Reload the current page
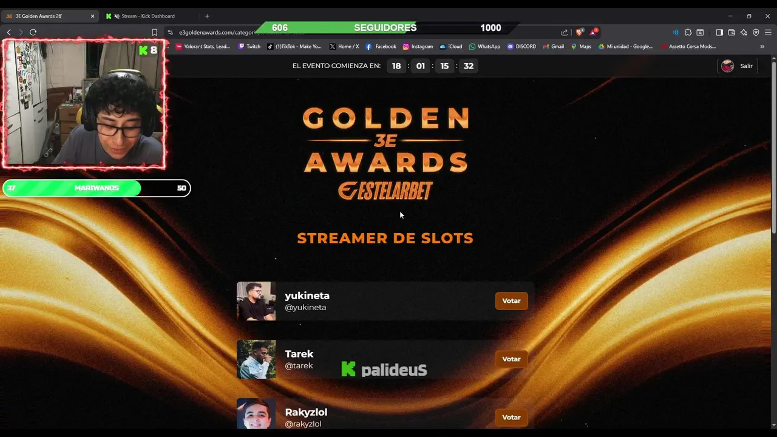The image size is (777, 437). coord(33,32)
